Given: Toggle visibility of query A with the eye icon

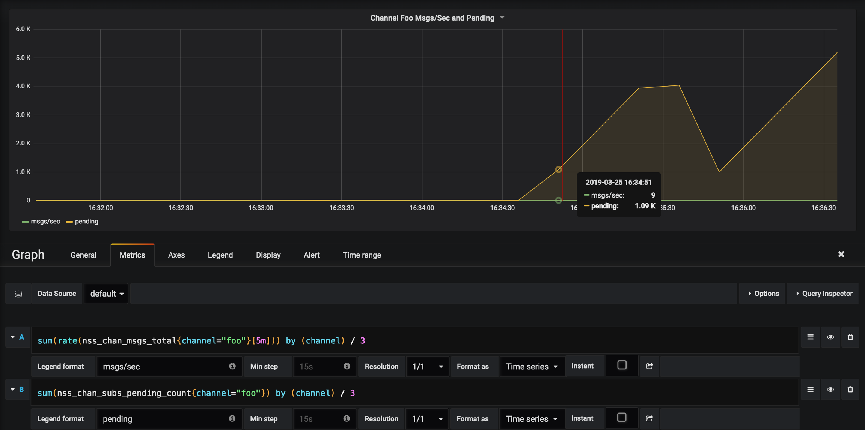Looking at the screenshot, I should 830,337.
